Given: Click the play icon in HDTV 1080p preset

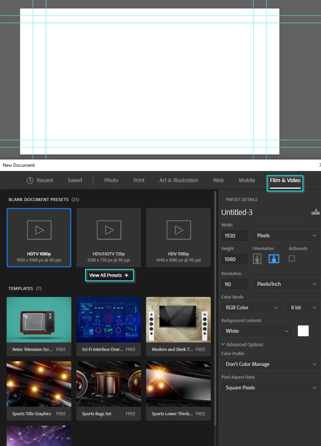Looking at the screenshot, I should pos(39,230).
